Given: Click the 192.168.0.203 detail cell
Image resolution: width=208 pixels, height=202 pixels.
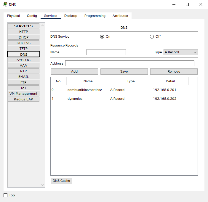Looking at the screenshot, I should click(165, 99).
